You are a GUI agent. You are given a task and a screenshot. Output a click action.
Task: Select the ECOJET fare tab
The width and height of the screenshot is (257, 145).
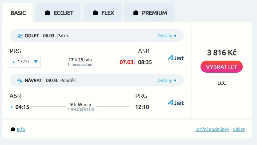point(58,13)
